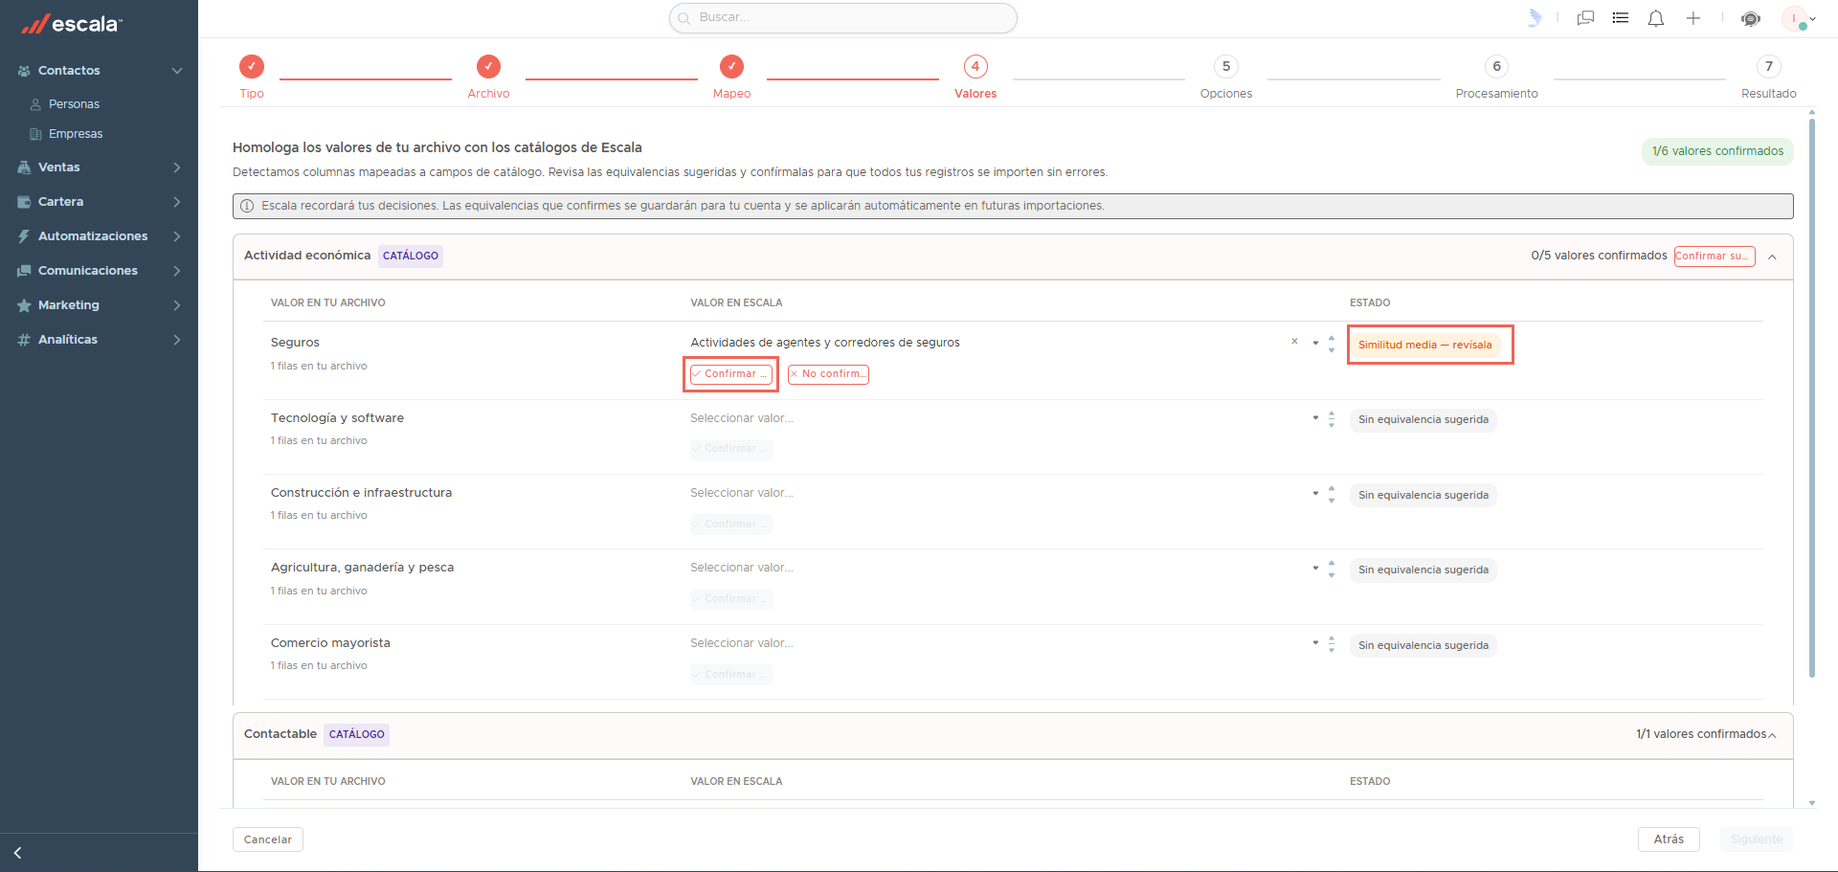Click the Atrás button
The width and height of the screenshot is (1838, 872).
tap(1669, 839)
